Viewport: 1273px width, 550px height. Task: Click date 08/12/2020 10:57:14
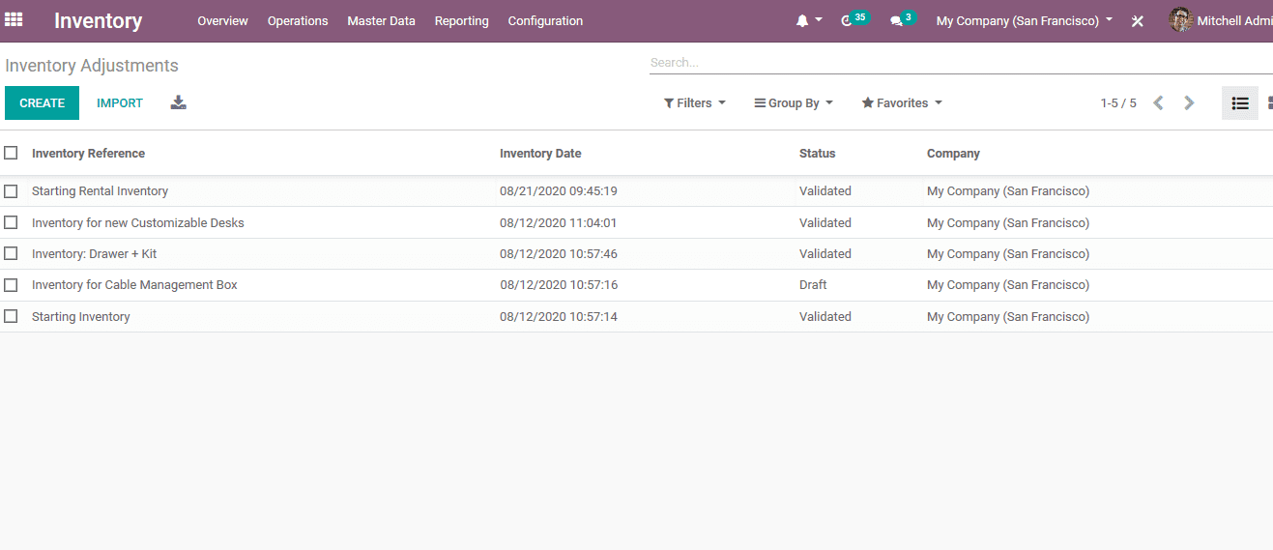tap(558, 317)
